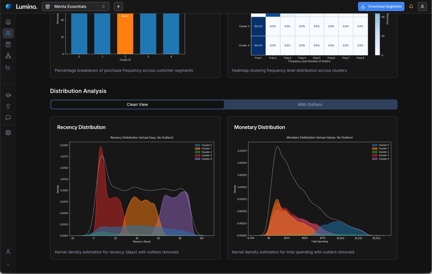Click the heatmap percentage color scale bar
This screenshot has height=274, width=432.
[378, 34]
